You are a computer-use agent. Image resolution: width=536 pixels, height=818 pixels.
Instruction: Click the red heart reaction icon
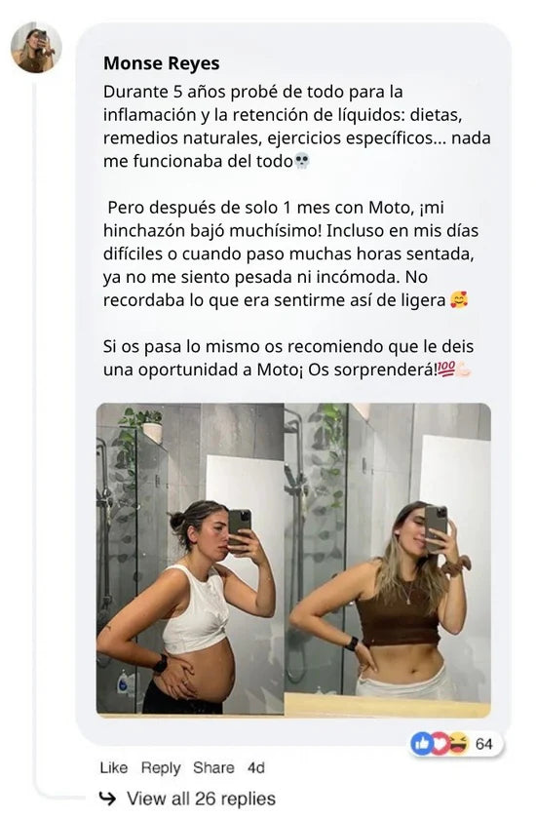pyautogui.click(x=439, y=743)
